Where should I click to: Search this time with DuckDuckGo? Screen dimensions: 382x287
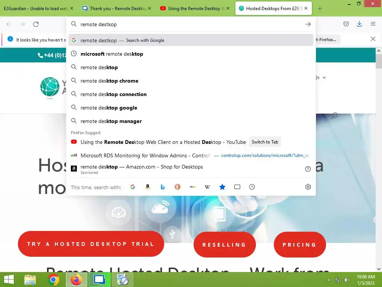coord(178,187)
